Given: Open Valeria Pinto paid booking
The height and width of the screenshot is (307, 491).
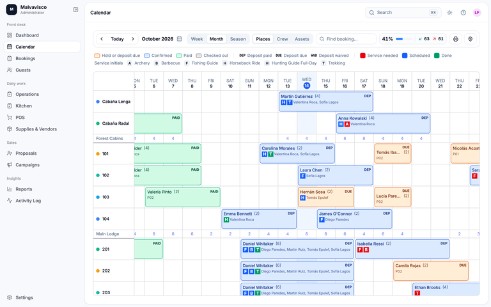Looking at the screenshot, I should click(183, 198).
